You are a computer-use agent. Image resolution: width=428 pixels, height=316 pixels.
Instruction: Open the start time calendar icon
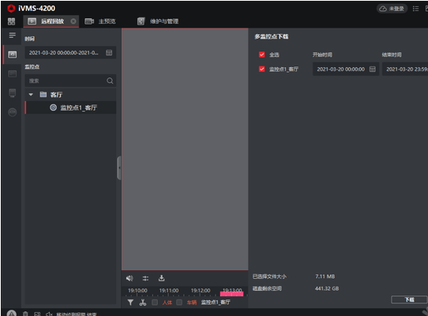coord(372,69)
